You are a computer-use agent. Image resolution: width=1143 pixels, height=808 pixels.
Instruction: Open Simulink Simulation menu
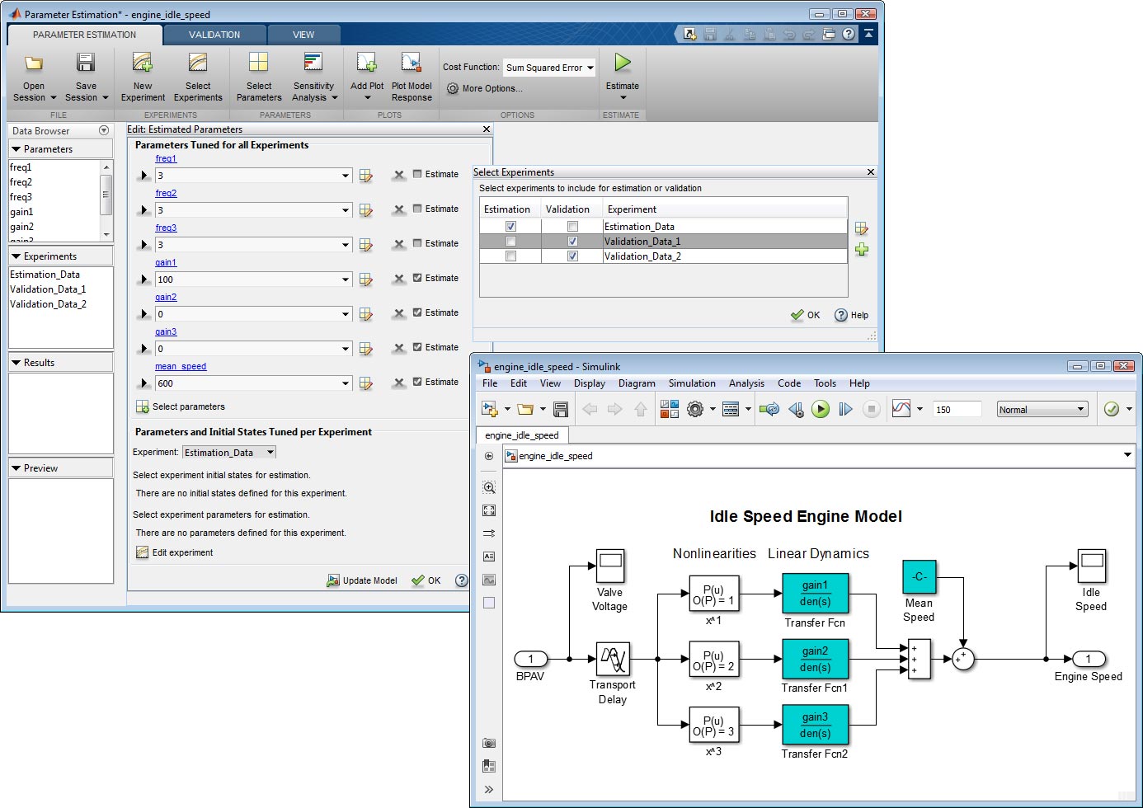(x=692, y=383)
